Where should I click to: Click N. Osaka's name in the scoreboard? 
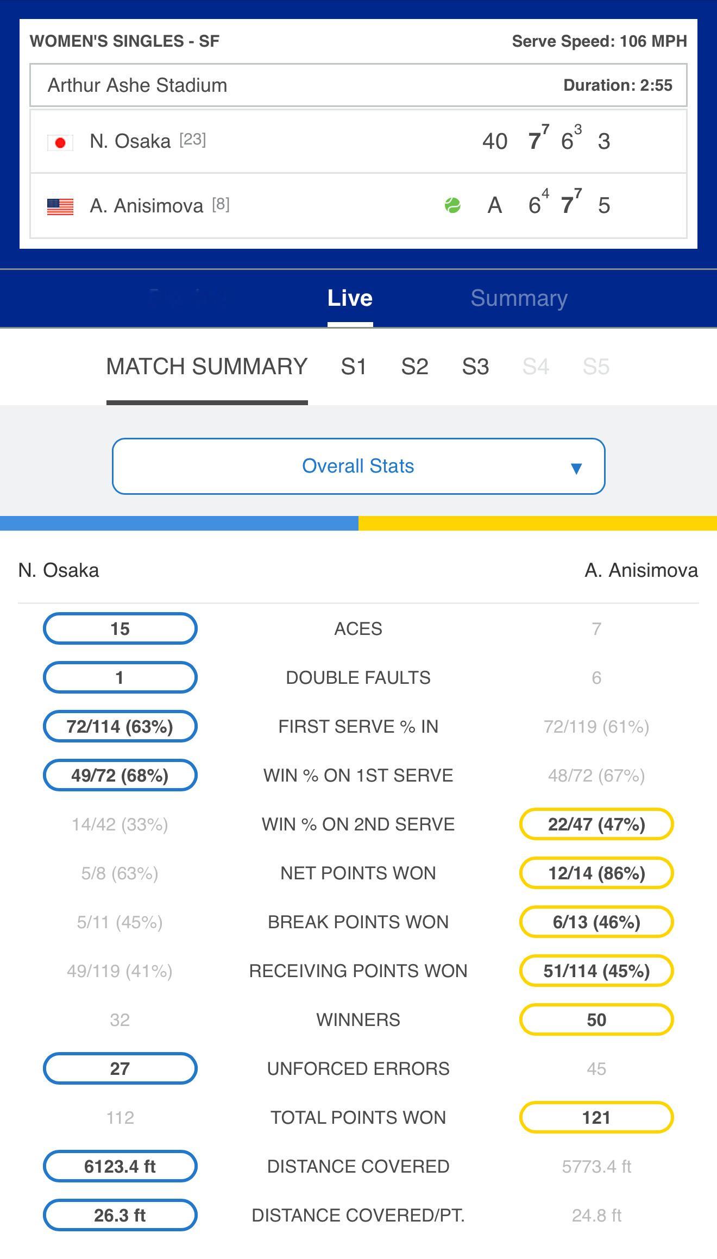pos(130,141)
